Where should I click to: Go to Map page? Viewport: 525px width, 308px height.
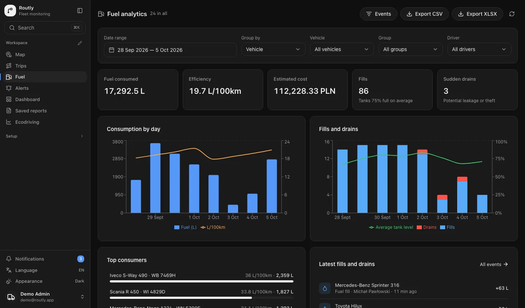click(x=45, y=54)
